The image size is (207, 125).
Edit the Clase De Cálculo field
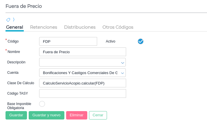click(83, 83)
